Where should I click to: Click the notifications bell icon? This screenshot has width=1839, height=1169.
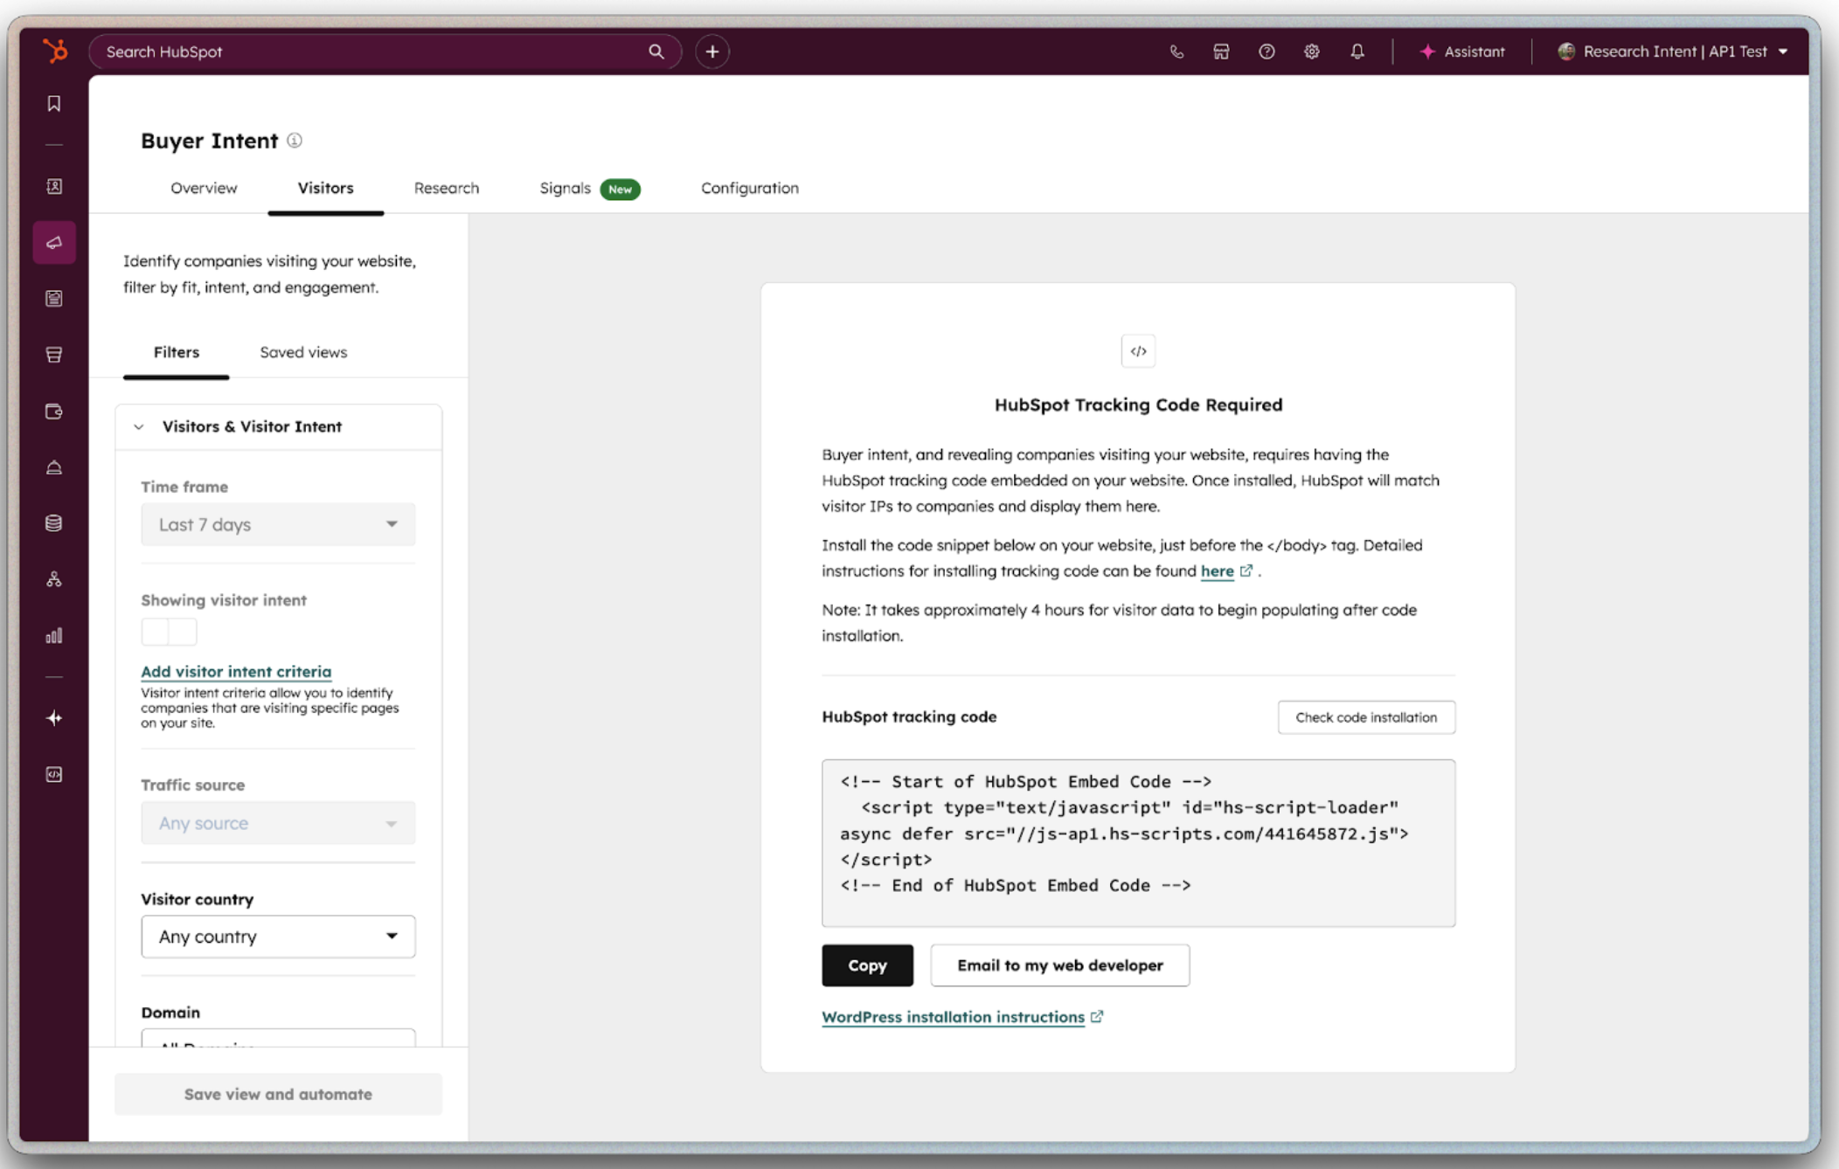point(1357,52)
